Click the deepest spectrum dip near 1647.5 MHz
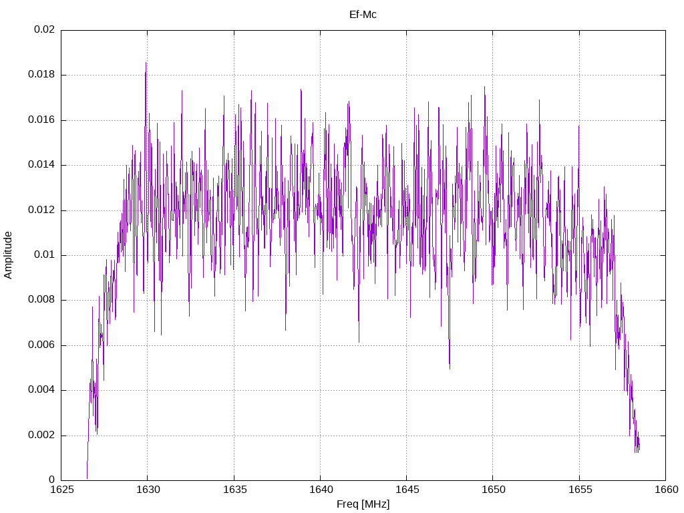Screen dimensions: 684x513 pyautogui.click(x=450, y=367)
